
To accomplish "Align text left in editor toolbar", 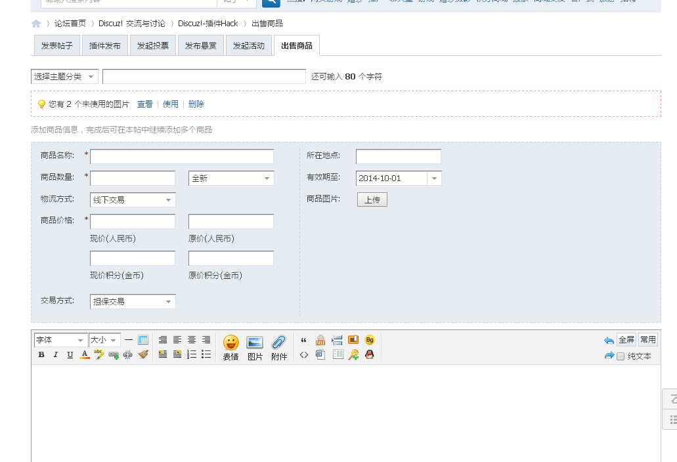I will (177, 340).
